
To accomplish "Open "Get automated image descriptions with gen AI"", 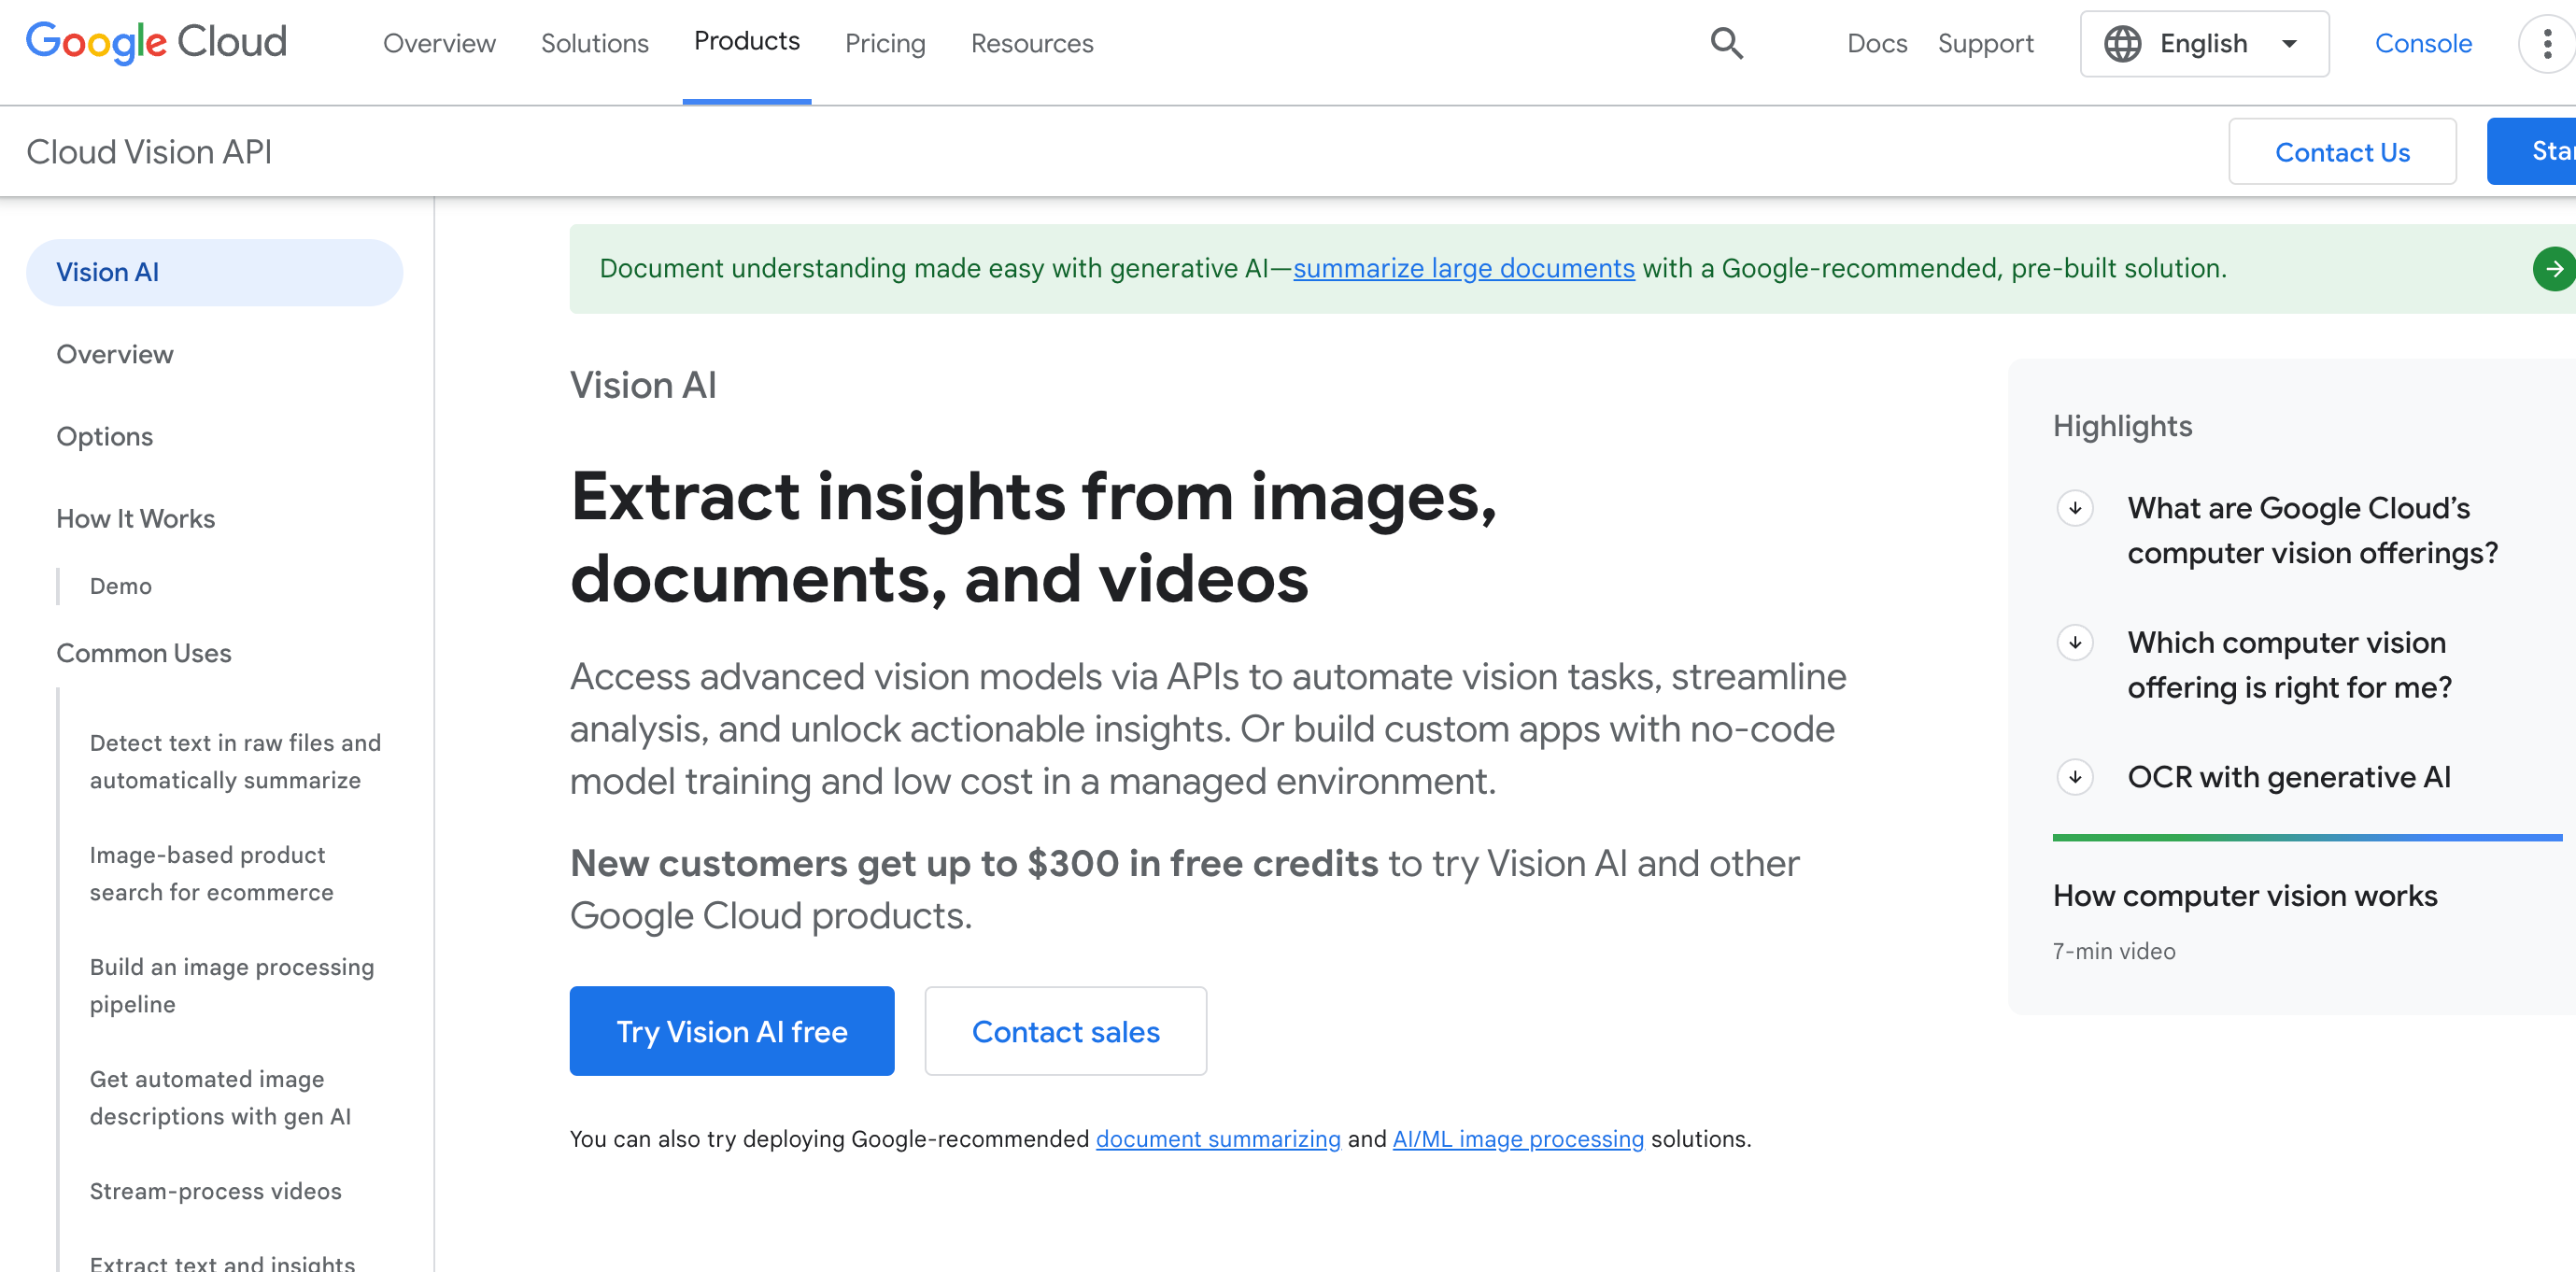I will [x=221, y=1097].
